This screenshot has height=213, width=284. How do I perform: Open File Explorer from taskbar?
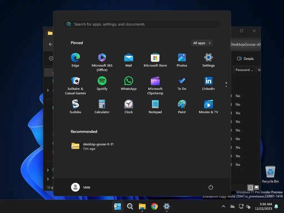point(142,206)
